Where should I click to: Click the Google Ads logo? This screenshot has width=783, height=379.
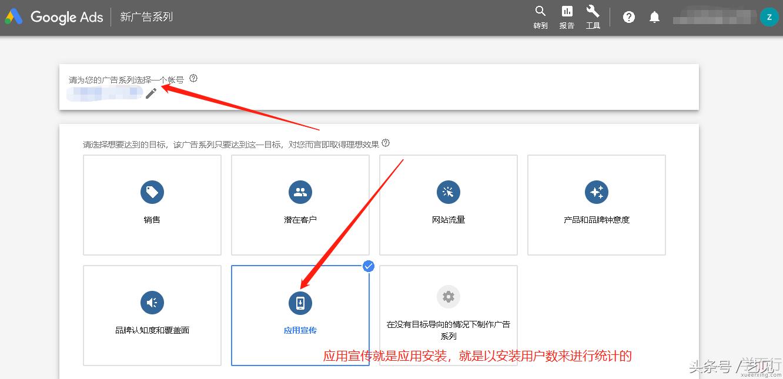[x=54, y=17]
